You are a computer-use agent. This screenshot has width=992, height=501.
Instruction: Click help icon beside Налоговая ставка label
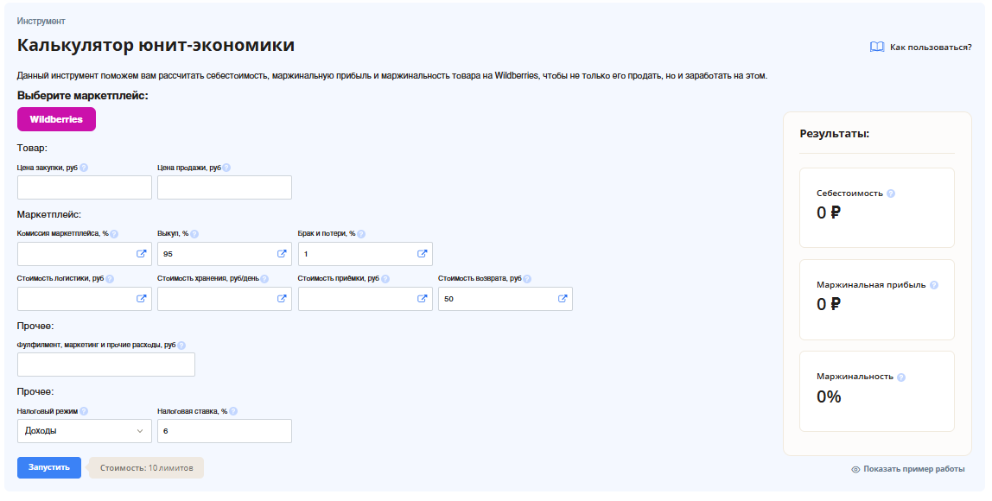click(x=233, y=412)
